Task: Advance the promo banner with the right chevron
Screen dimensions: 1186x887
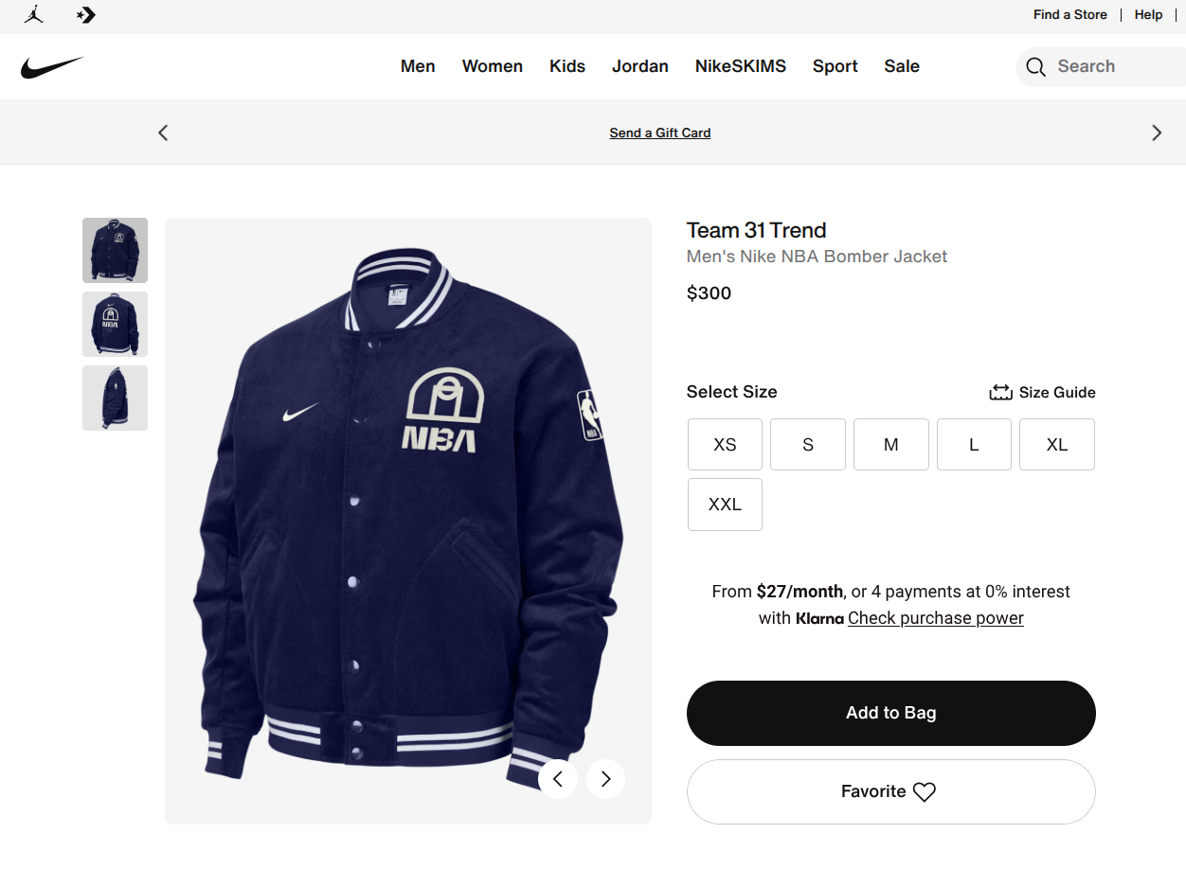Action: [1157, 133]
